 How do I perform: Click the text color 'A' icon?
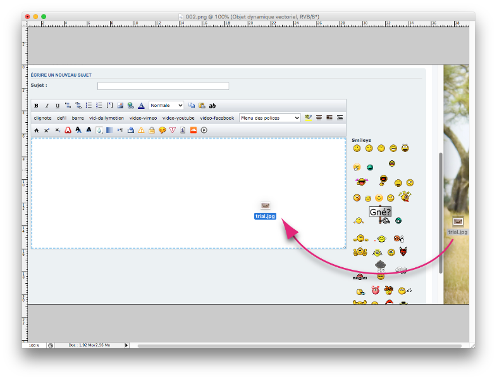click(141, 106)
